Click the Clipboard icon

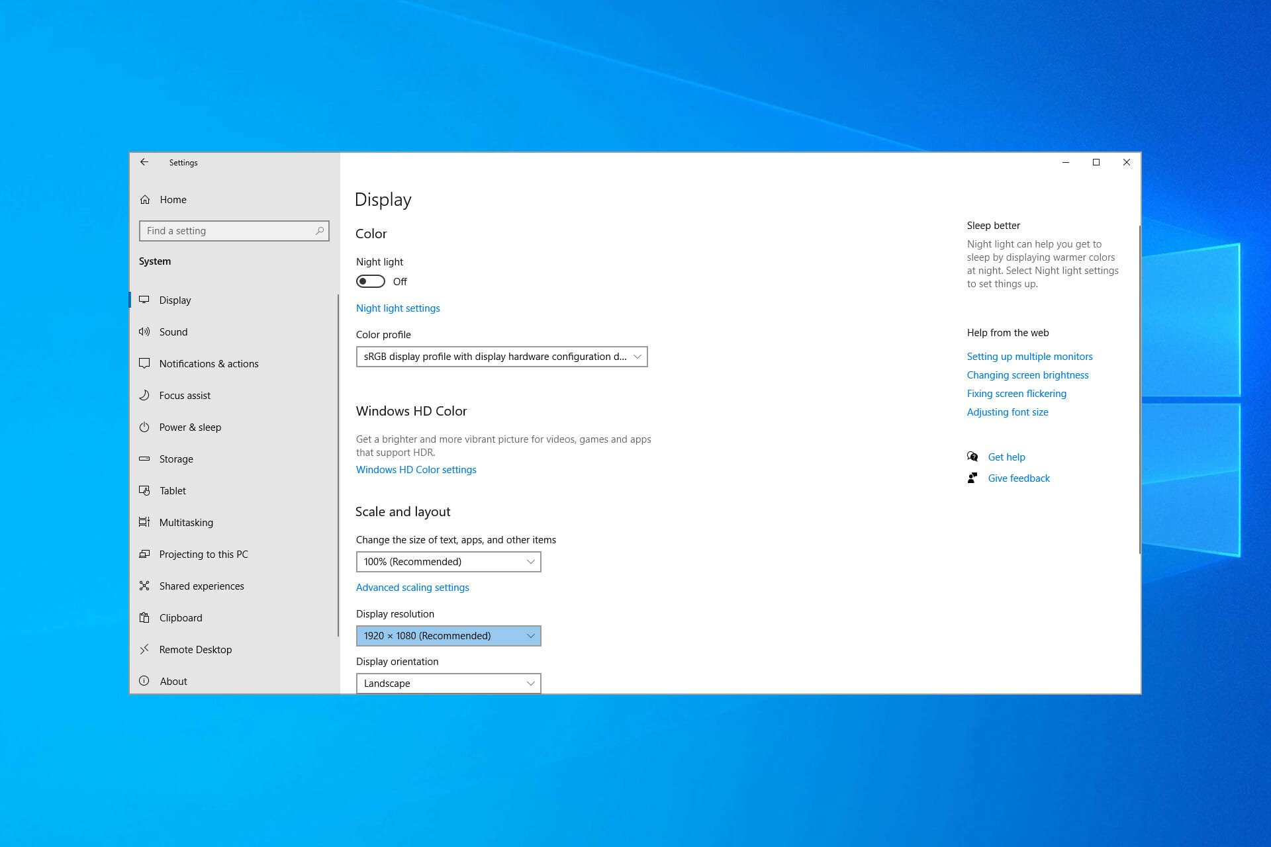coord(145,617)
